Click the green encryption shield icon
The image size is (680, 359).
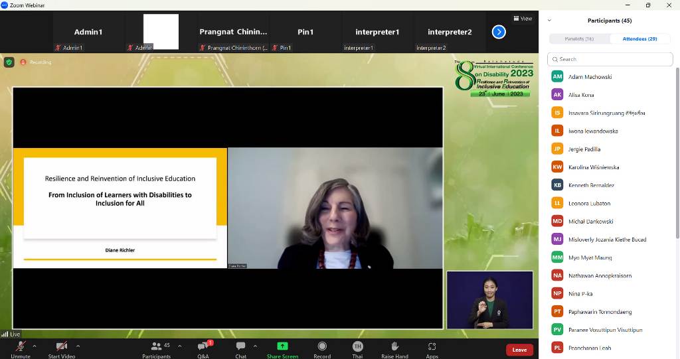tap(9, 62)
